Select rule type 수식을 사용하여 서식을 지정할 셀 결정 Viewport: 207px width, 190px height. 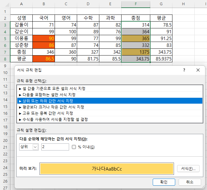point(110,119)
